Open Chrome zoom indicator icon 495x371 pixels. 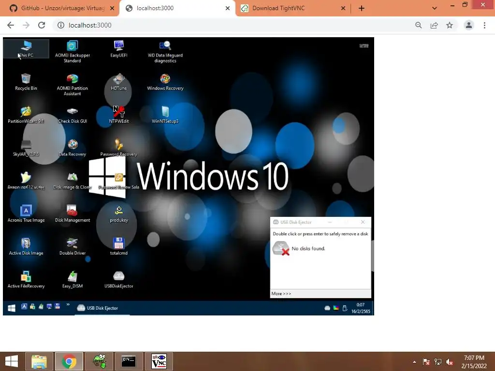coord(419,25)
